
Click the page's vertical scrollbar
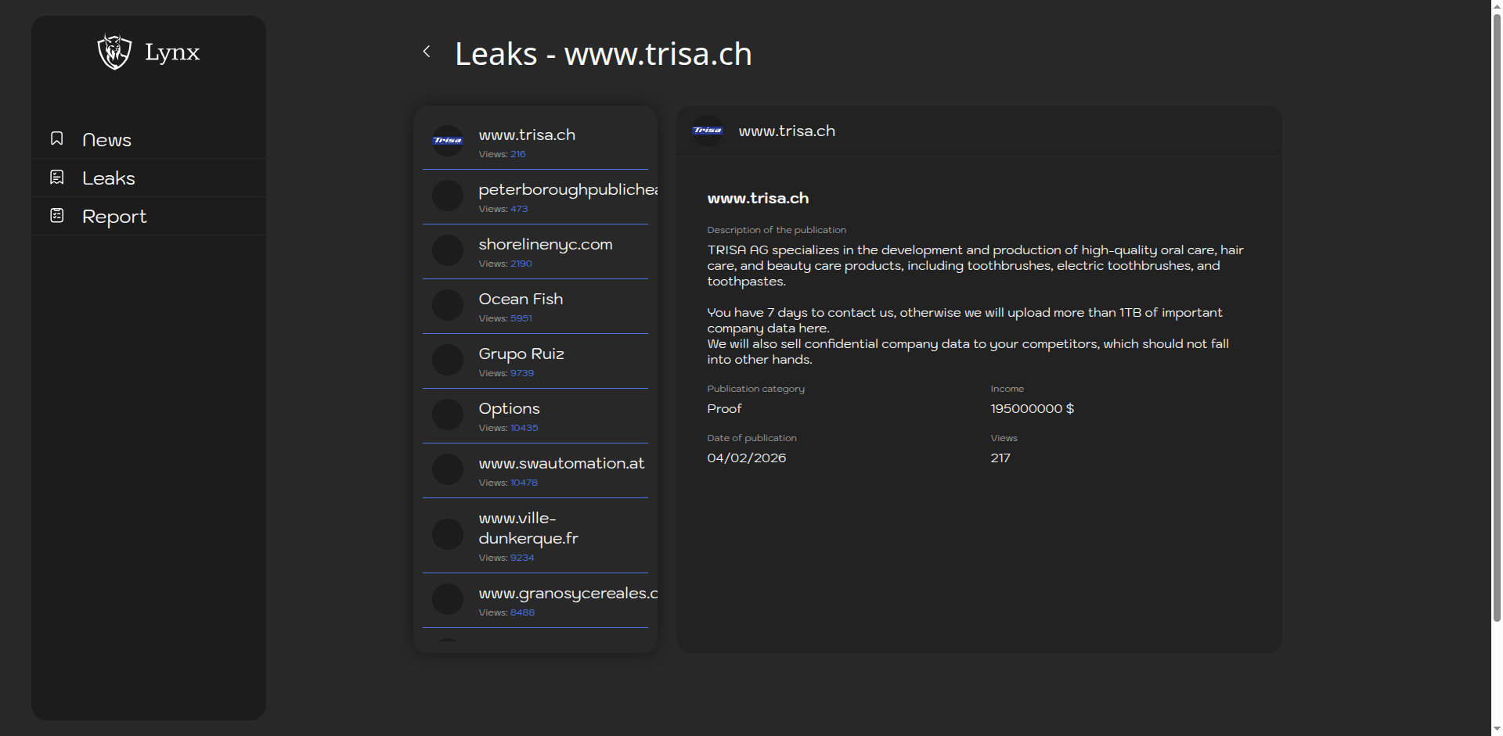(x=1497, y=313)
